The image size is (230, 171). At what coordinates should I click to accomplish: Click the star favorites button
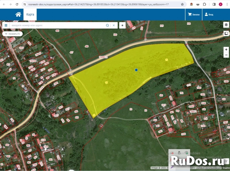(122, 25)
